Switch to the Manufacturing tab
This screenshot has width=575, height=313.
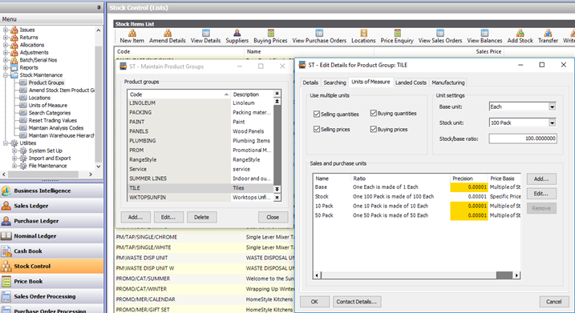(448, 82)
